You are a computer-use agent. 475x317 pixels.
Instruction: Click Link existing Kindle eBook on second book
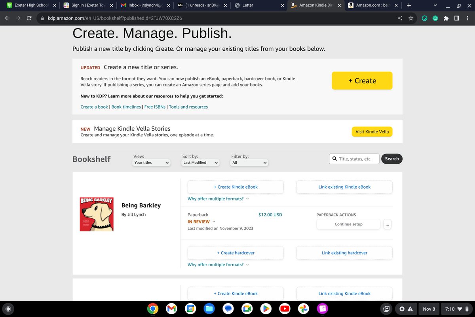tap(344, 294)
